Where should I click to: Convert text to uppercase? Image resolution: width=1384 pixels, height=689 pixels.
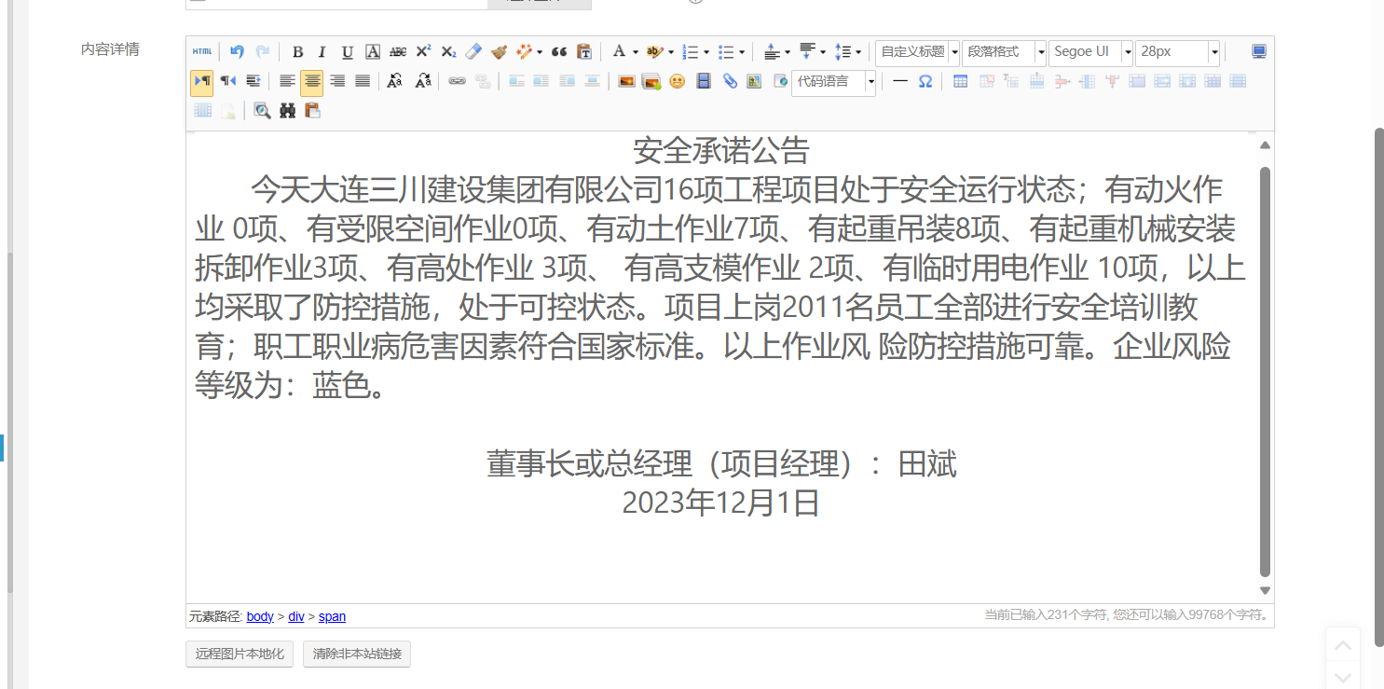click(x=395, y=81)
